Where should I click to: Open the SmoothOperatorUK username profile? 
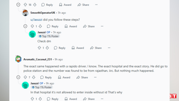[43, 13]
